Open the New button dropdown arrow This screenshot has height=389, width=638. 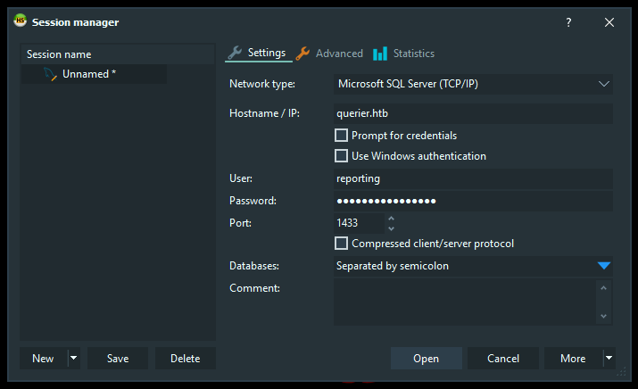(73, 359)
